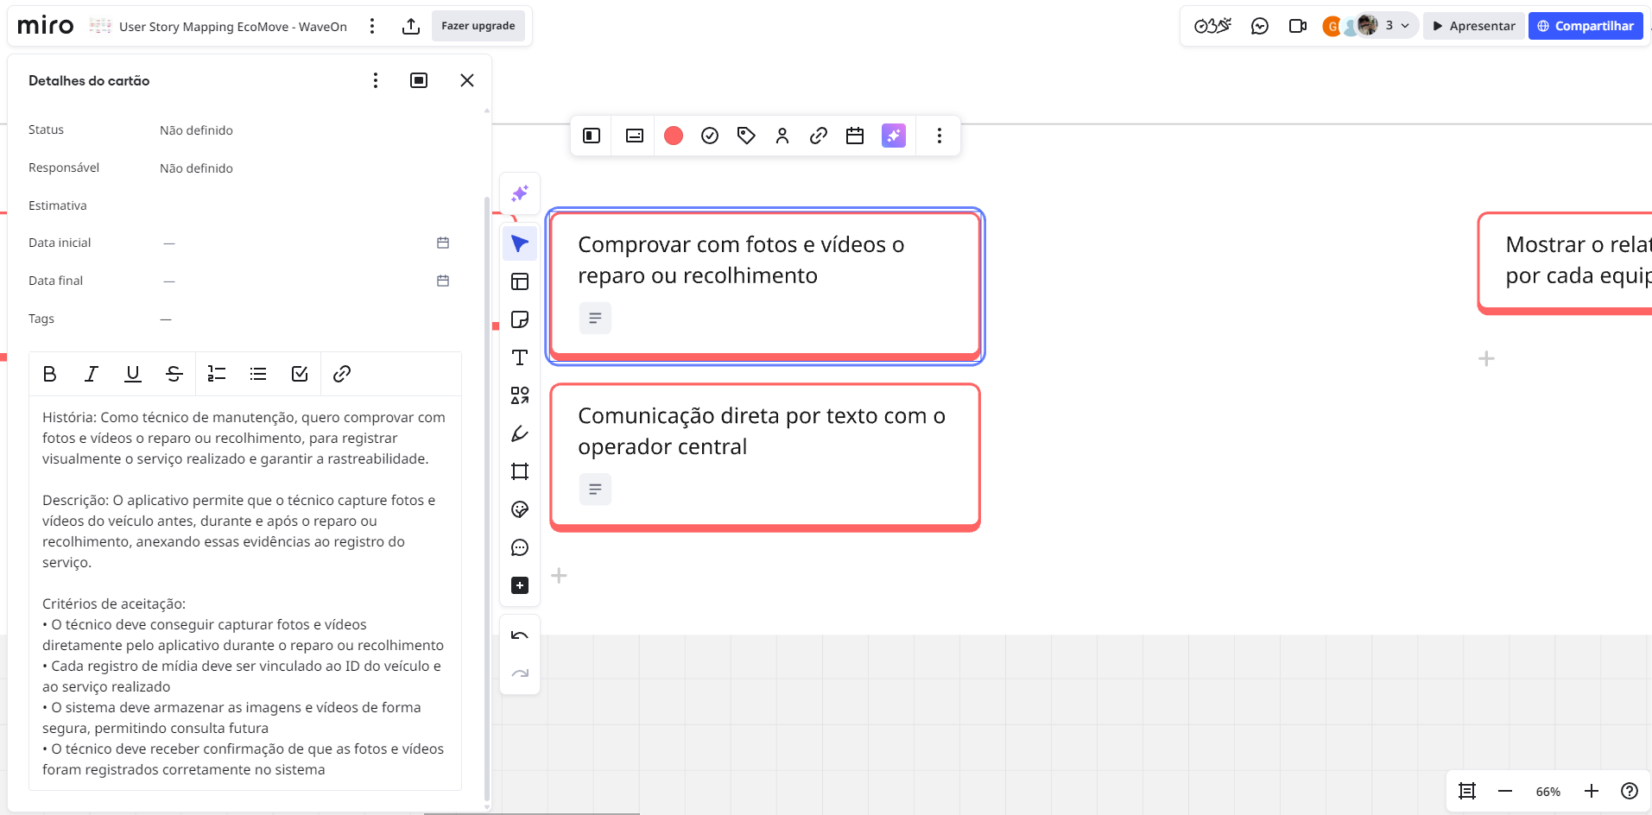Toggle italic text formatting

tap(91, 374)
